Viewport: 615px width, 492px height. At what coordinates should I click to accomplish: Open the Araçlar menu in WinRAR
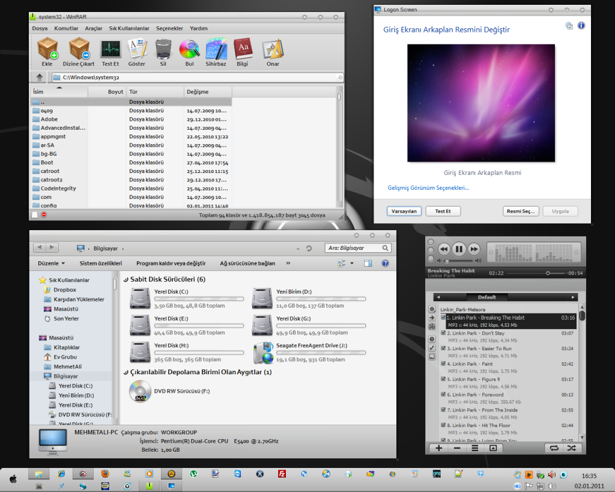pyautogui.click(x=94, y=28)
